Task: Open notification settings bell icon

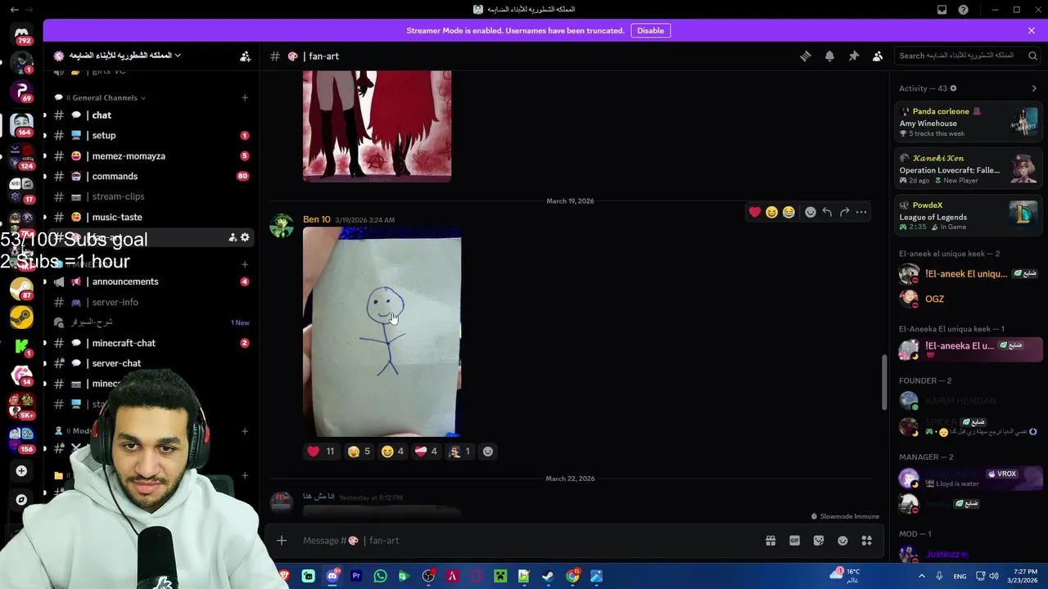Action: [x=829, y=56]
